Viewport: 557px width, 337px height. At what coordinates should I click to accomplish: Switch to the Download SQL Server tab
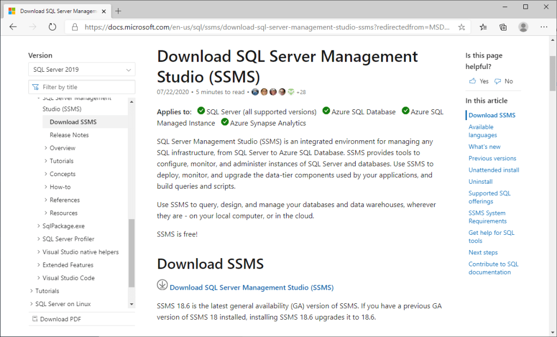click(x=54, y=11)
